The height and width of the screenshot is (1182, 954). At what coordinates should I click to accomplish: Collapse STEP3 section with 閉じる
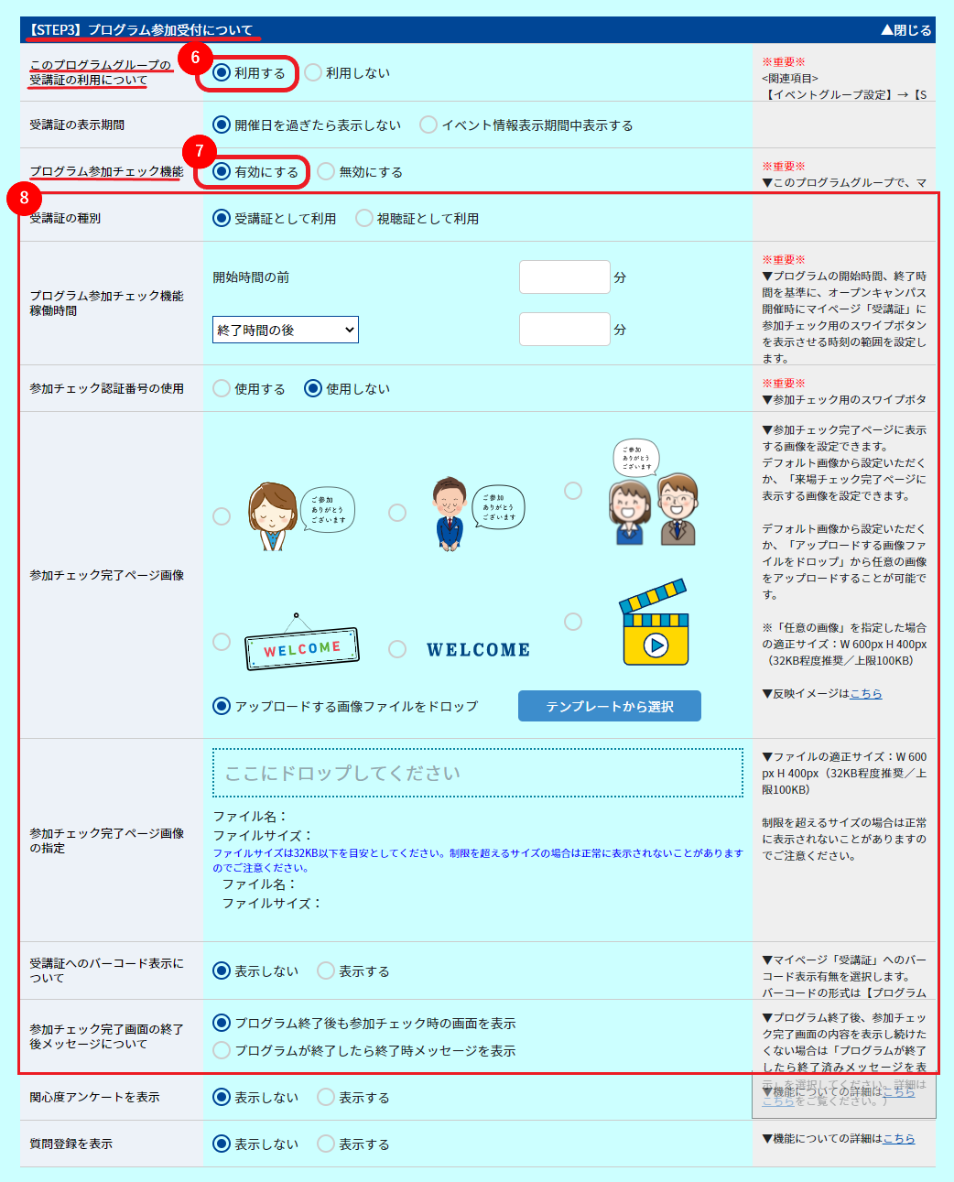tap(905, 30)
